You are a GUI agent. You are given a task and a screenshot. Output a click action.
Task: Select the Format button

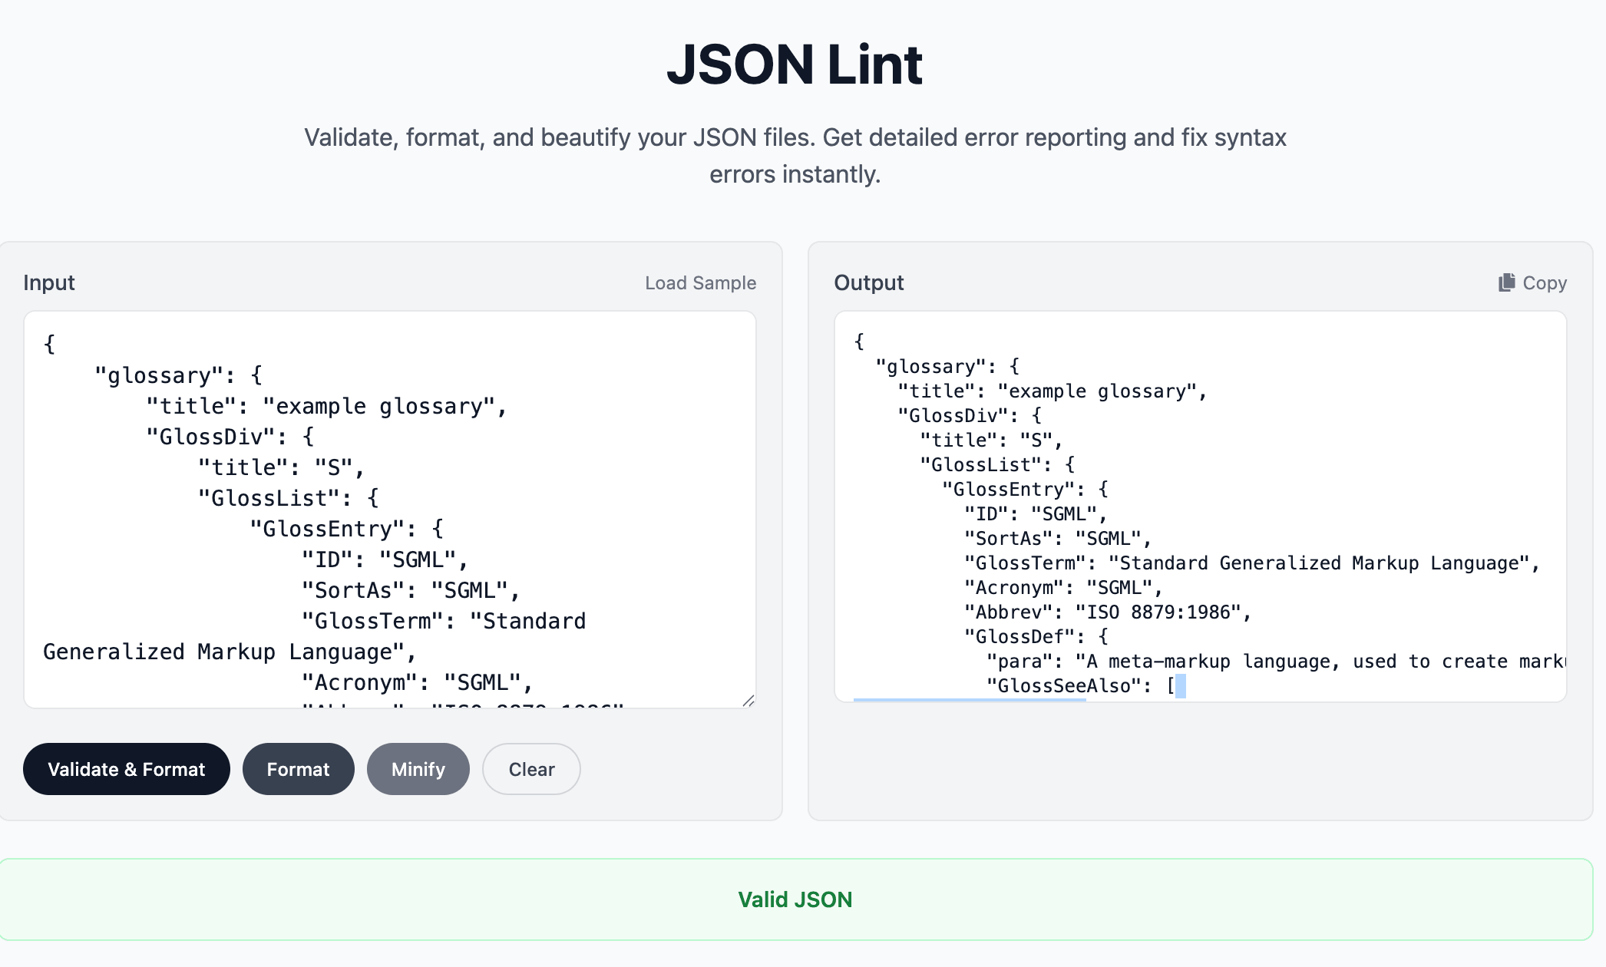(x=298, y=768)
